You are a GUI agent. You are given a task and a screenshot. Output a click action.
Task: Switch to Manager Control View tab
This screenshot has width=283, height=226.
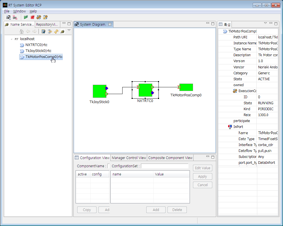click(129, 158)
